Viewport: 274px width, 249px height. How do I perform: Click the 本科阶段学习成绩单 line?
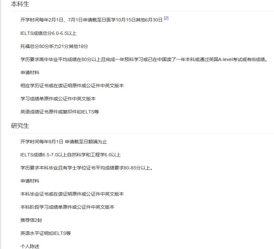pyautogui.click(x=67, y=207)
